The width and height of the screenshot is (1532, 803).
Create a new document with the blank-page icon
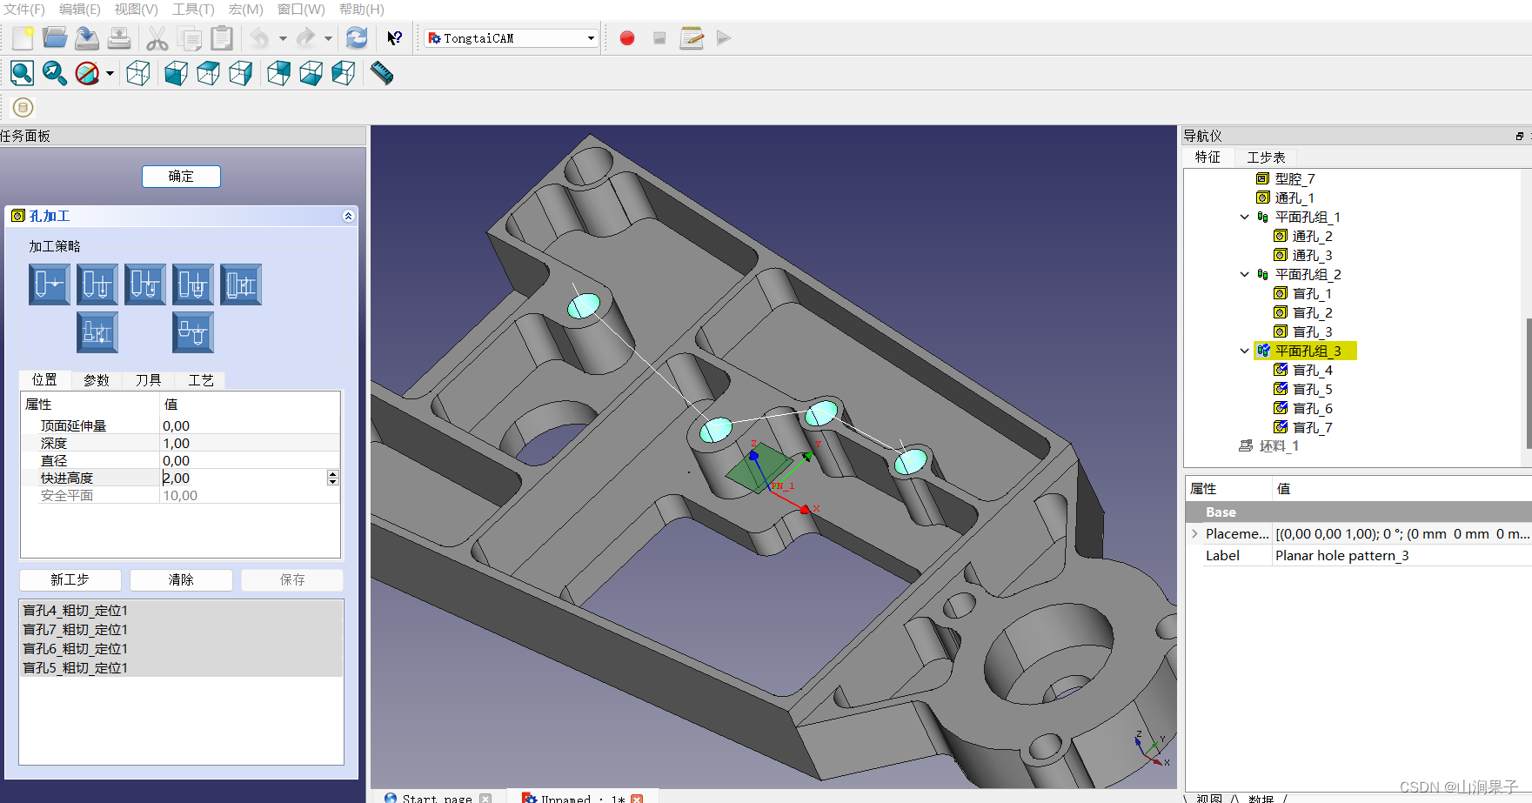[23, 38]
